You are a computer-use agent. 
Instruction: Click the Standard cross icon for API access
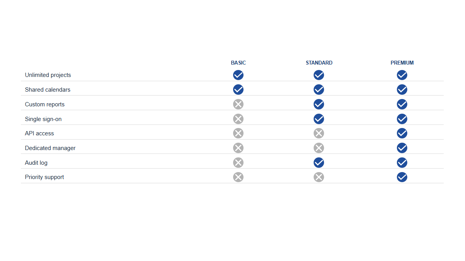coord(319,133)
